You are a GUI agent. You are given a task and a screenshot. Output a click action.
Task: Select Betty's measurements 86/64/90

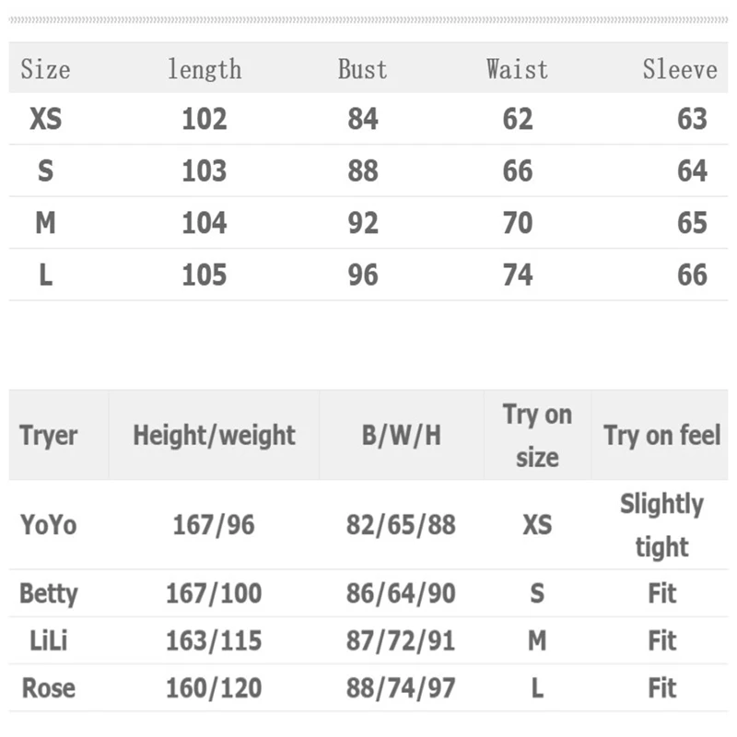tap(401, 593)
